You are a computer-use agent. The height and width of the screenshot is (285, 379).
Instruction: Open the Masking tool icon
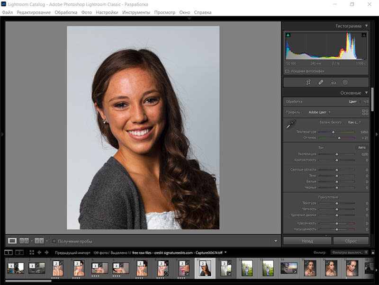tap(345, 82)
